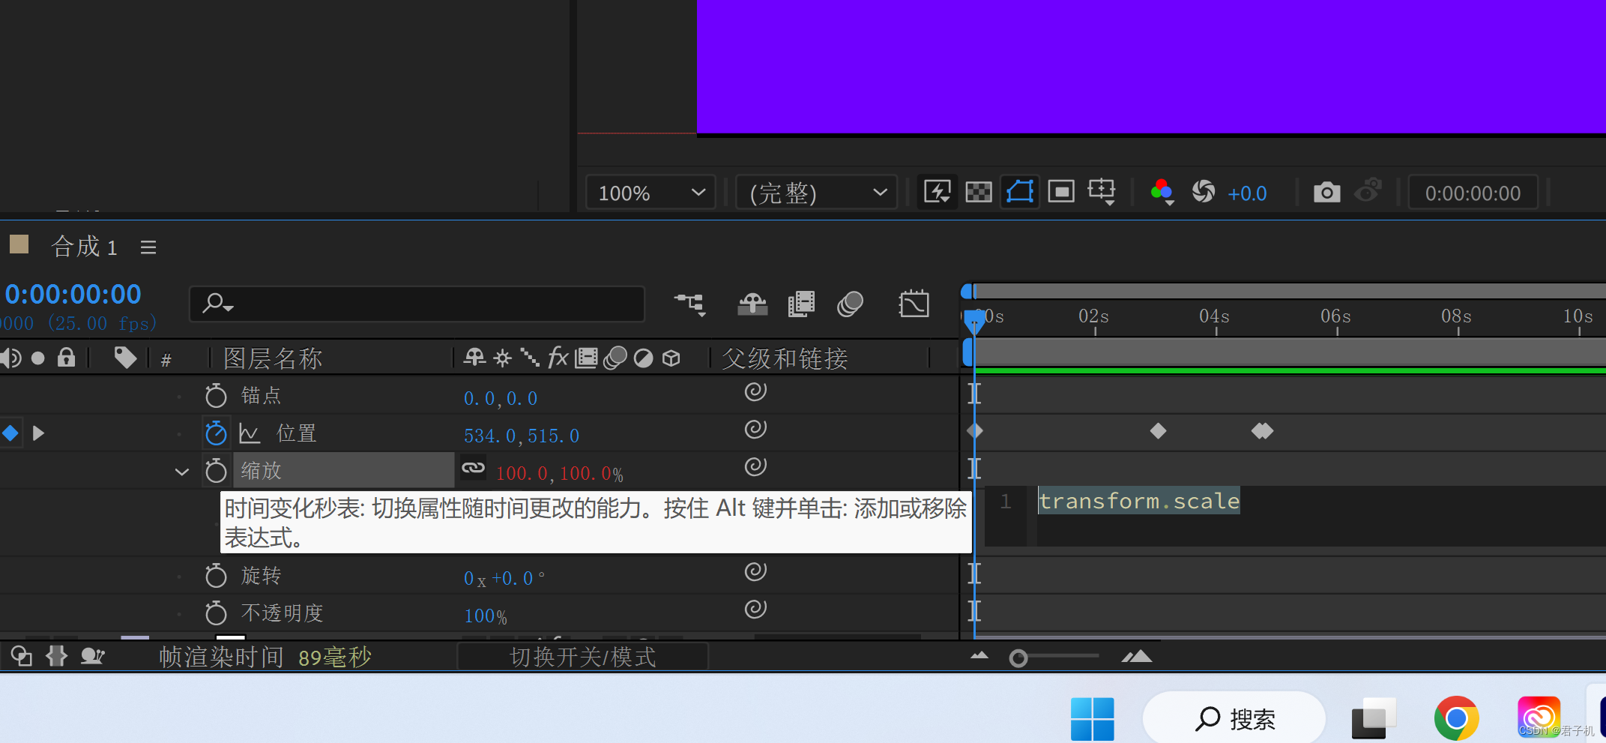Image resolution: width=1606 pixels, height=743 pixels.
Task: Click the lock column header icon
Action: point(67,358)
